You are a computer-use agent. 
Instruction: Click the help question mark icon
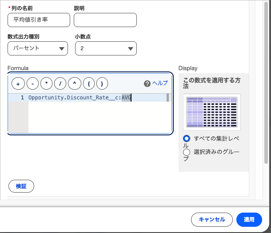tap(147, 84)
